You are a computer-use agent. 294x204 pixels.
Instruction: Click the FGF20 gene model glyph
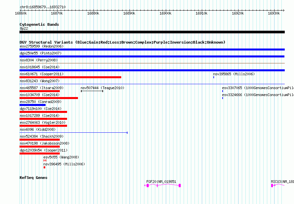[x=163, y=186]
